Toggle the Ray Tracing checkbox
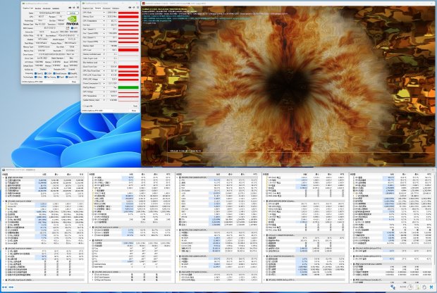437x293 pixels. (45, 77)
